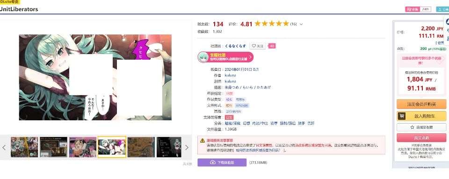
Task: Select the 幻想 genre tag
Action: pos(246,124)
